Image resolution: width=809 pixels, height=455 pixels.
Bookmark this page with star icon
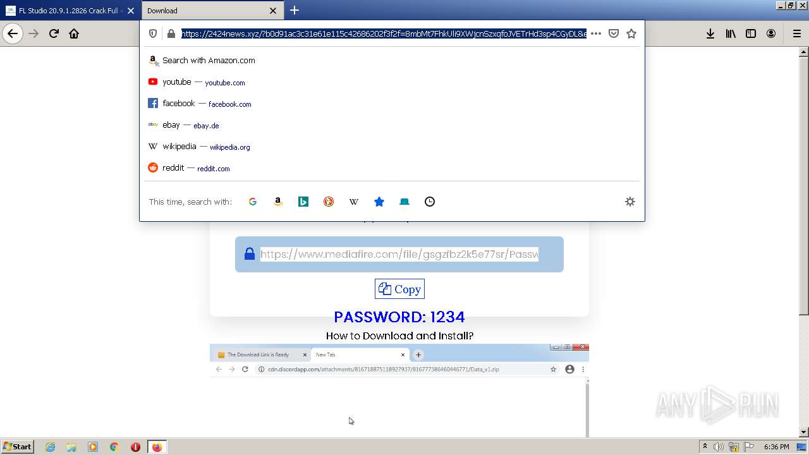pyautogui.click(x=631, y=33)
